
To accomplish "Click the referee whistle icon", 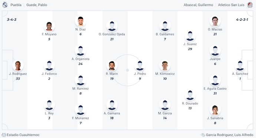I will (203, 135).
